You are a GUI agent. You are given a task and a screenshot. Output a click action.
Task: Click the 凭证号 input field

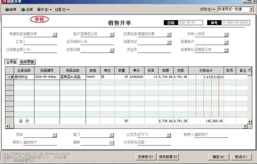(x=154, y=50)
